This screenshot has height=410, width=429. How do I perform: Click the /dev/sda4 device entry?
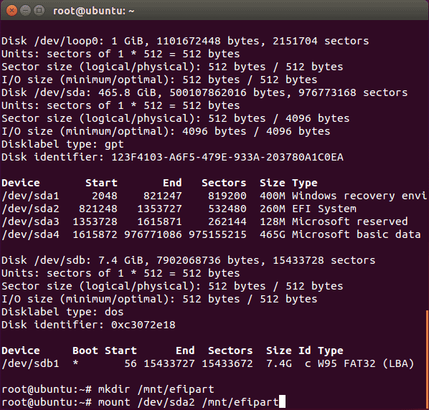click(x=30, y=234)
